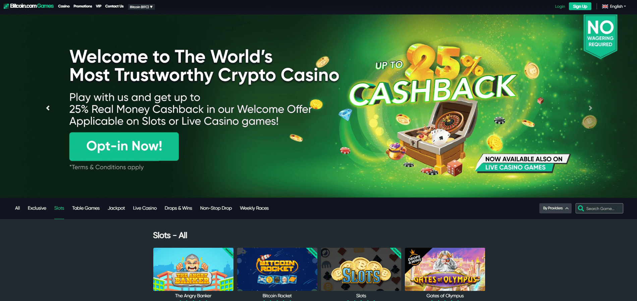The width and height of the screenshot is (637, 301).
Task: Click the search magnifier icon
Action: [581, 208]
